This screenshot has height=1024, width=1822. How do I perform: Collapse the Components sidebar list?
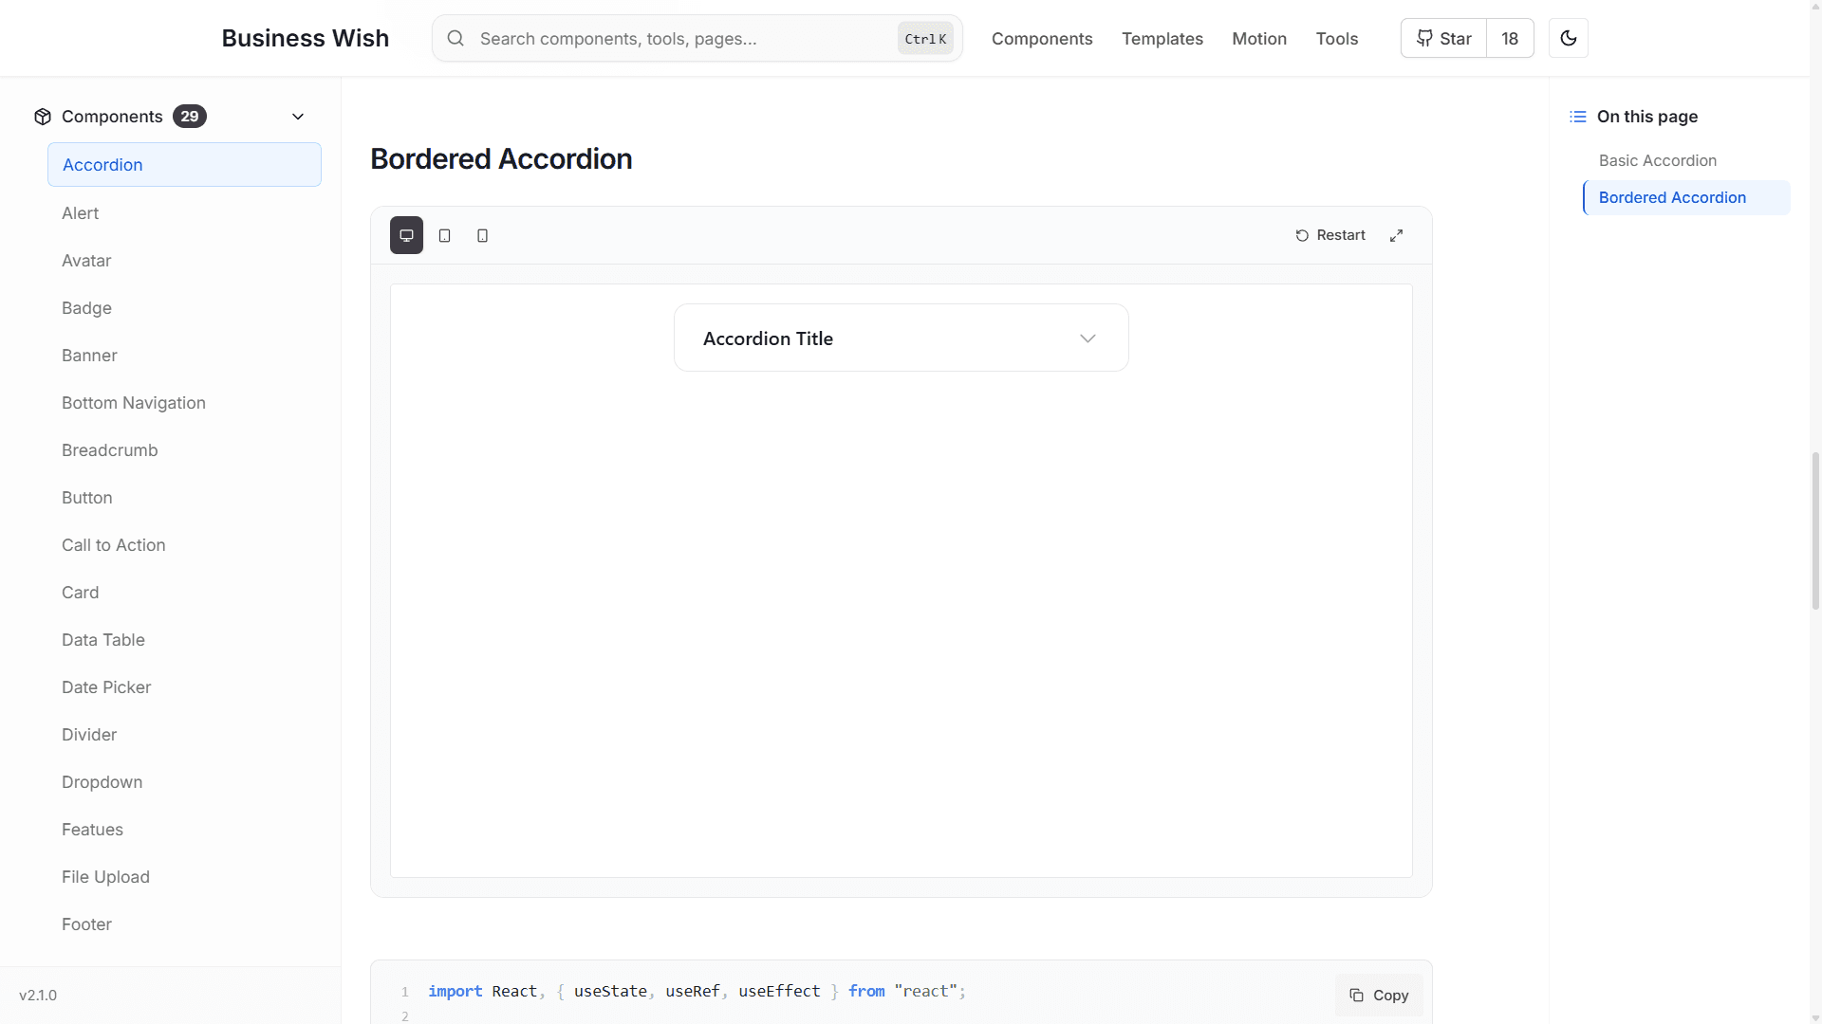pos(298,116)
